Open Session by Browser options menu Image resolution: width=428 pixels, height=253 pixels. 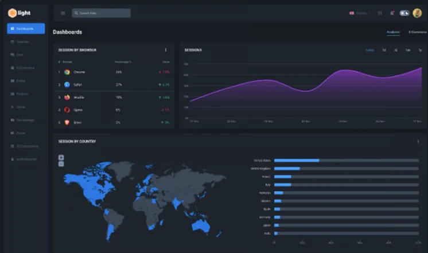tap(166, 50)
